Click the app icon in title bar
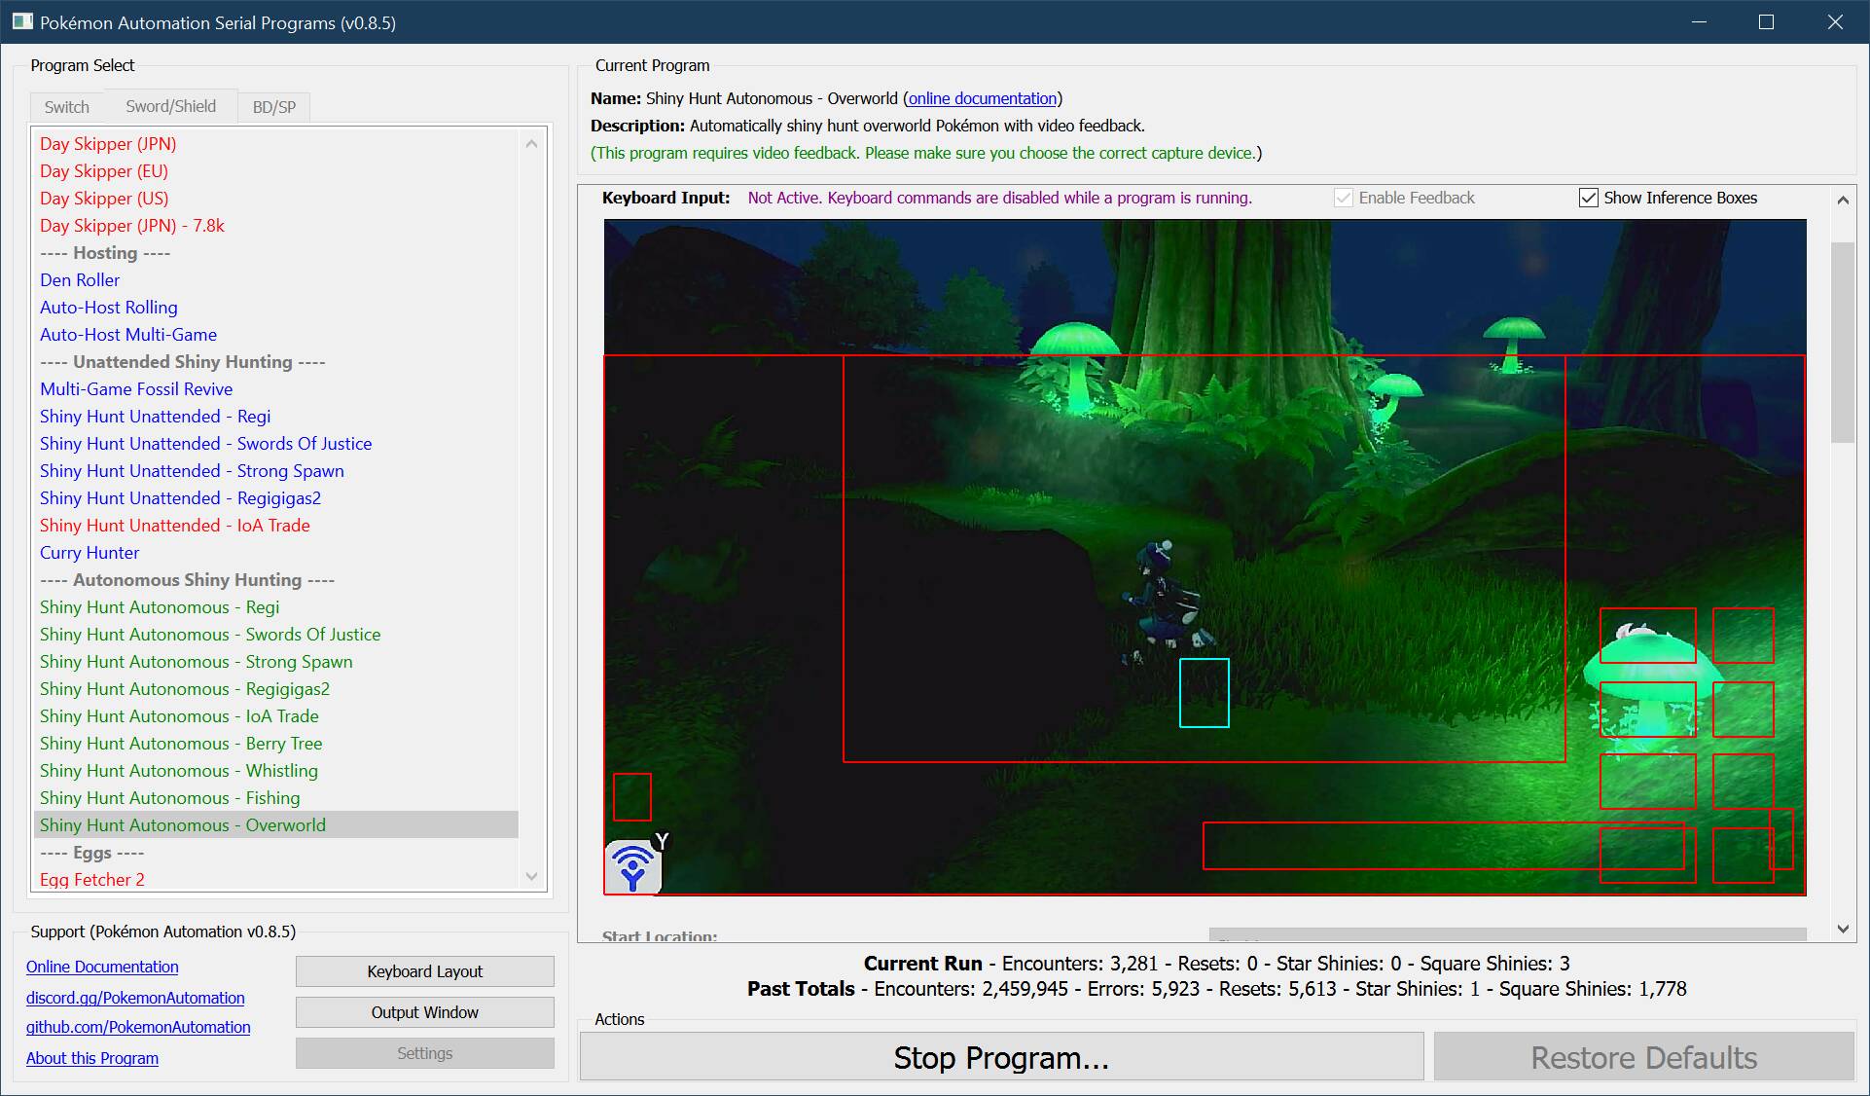 (x=21, y=21)
